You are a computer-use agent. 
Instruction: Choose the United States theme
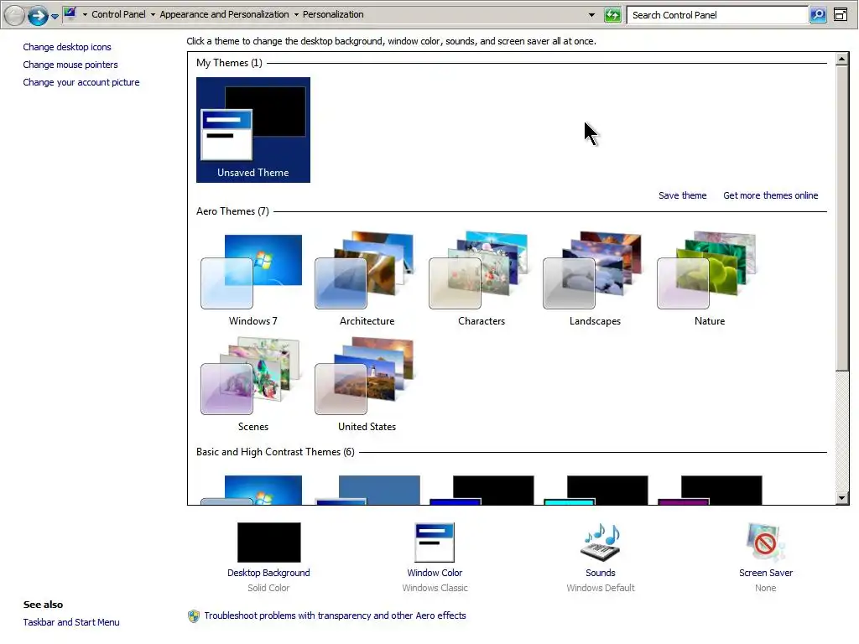pos(367,384)
